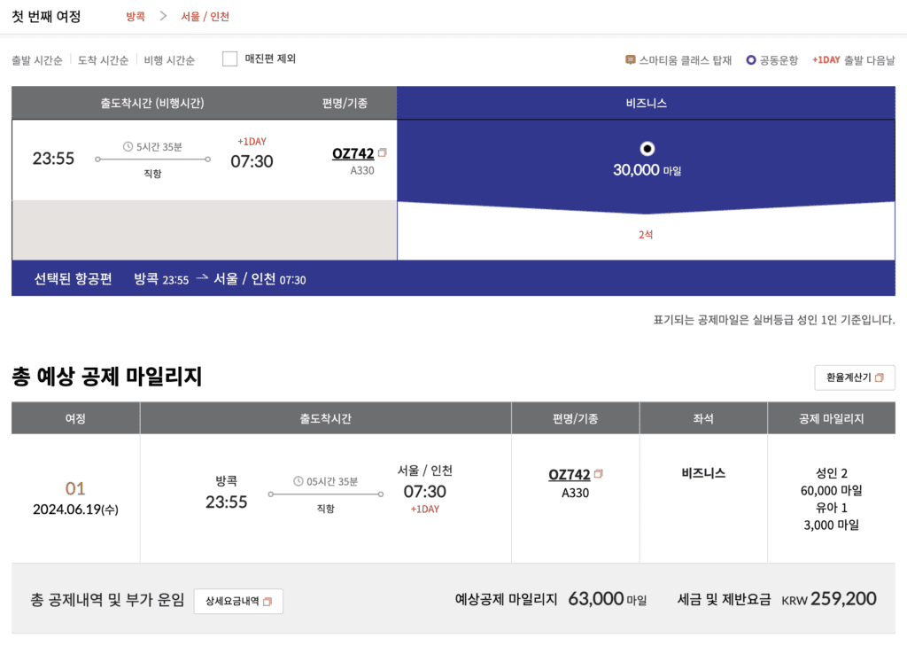Click the 출도착시간 (비행시간) column header
The image size is (907, 646).
click(152, 103)
